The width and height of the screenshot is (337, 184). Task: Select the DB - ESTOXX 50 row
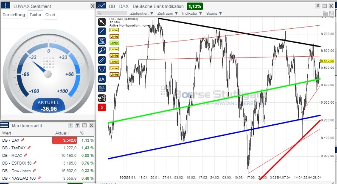click(48, 163)
